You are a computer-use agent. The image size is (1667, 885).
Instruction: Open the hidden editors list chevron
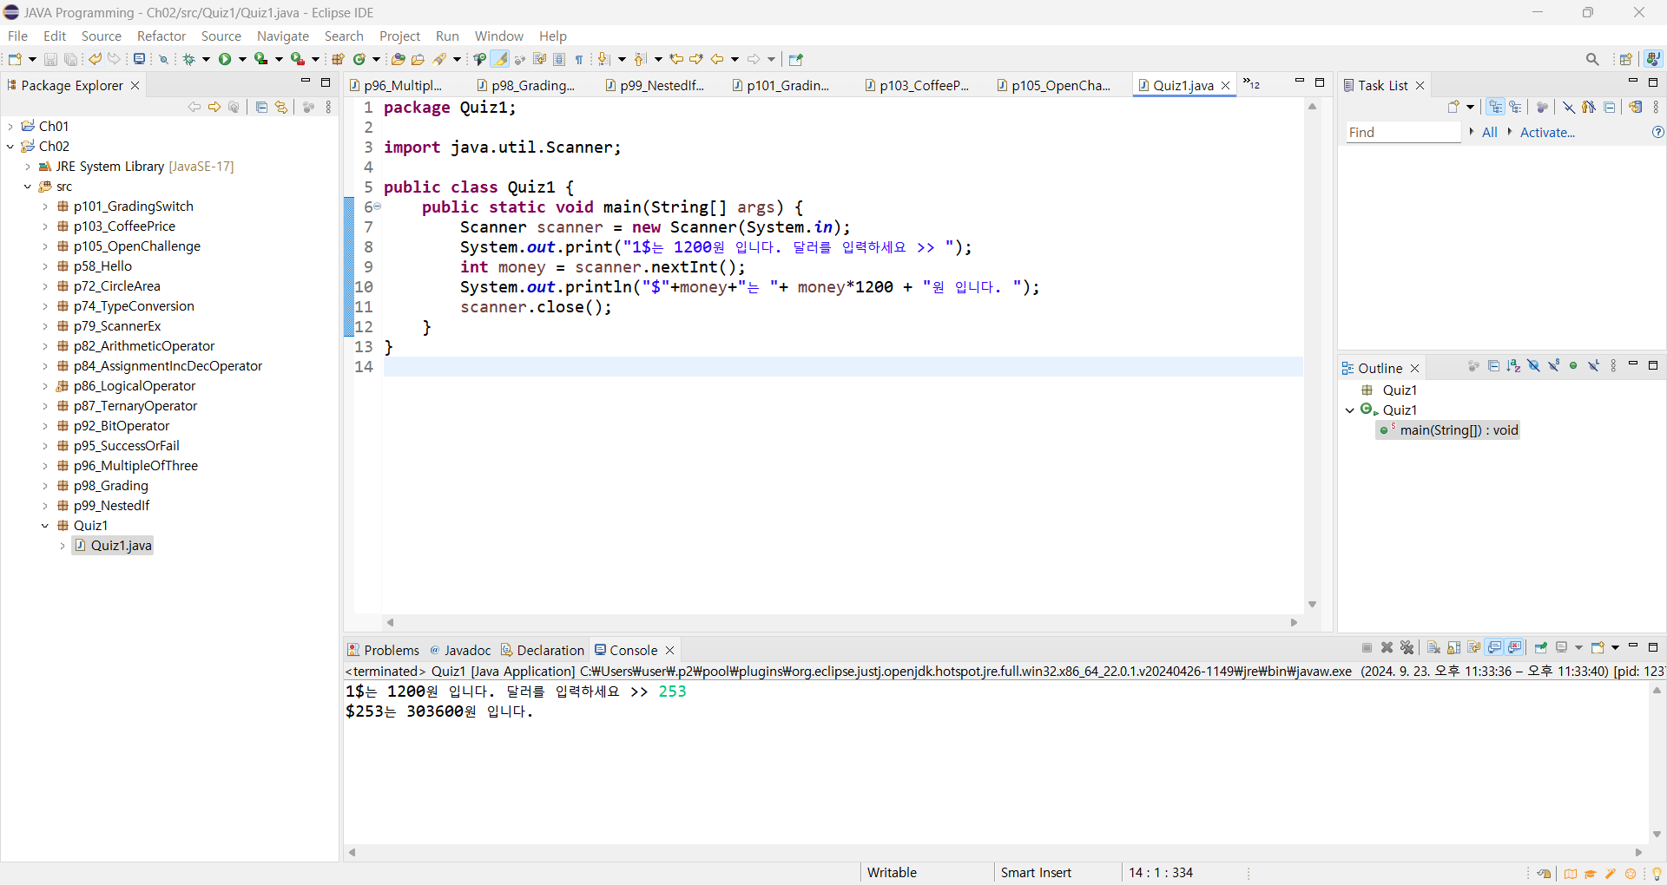(x=1251, y=84)
